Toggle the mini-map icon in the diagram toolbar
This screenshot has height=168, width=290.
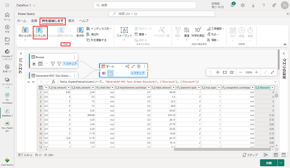[232, 72]
